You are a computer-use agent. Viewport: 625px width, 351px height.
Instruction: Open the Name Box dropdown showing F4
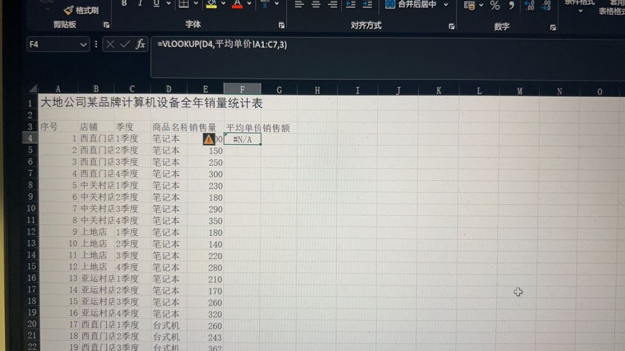[x=84, y=45]
